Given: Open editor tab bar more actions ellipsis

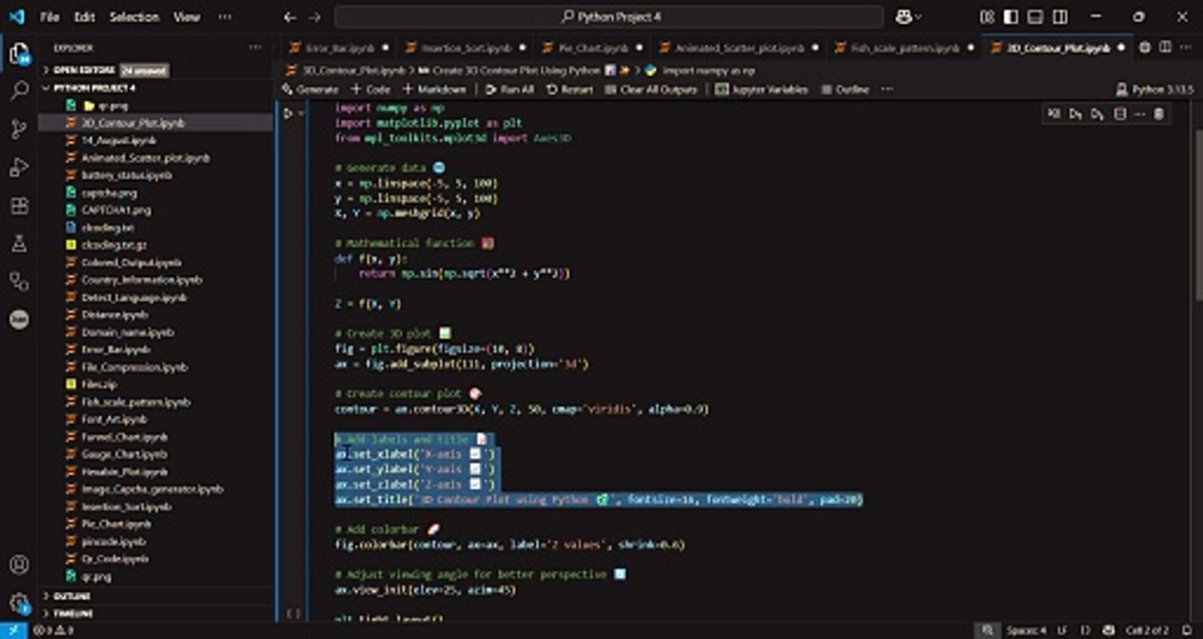Looking at the screenshot, I should (1185, 47).
